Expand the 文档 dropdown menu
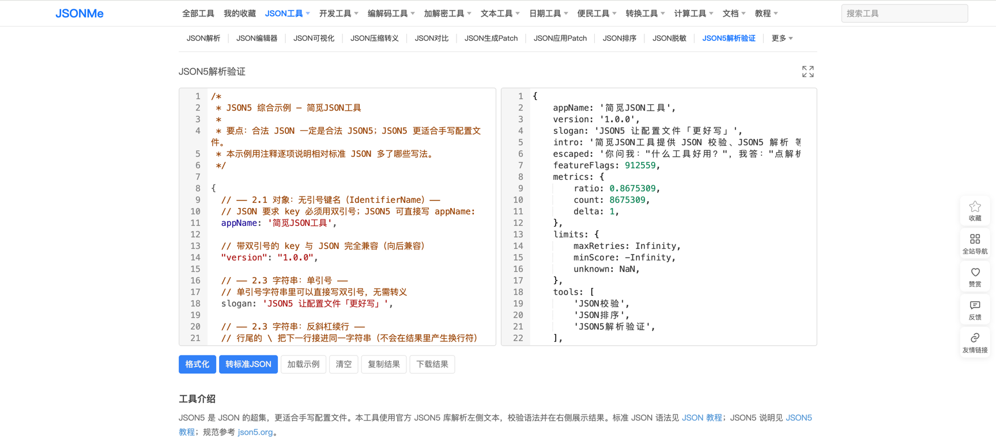This screenshot has width=996, height=446. 734,13
